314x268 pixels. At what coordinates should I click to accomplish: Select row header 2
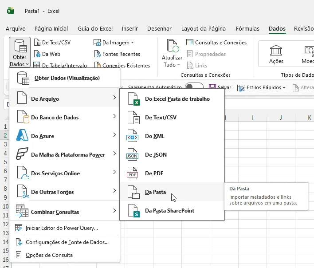(x=5, y=135)
